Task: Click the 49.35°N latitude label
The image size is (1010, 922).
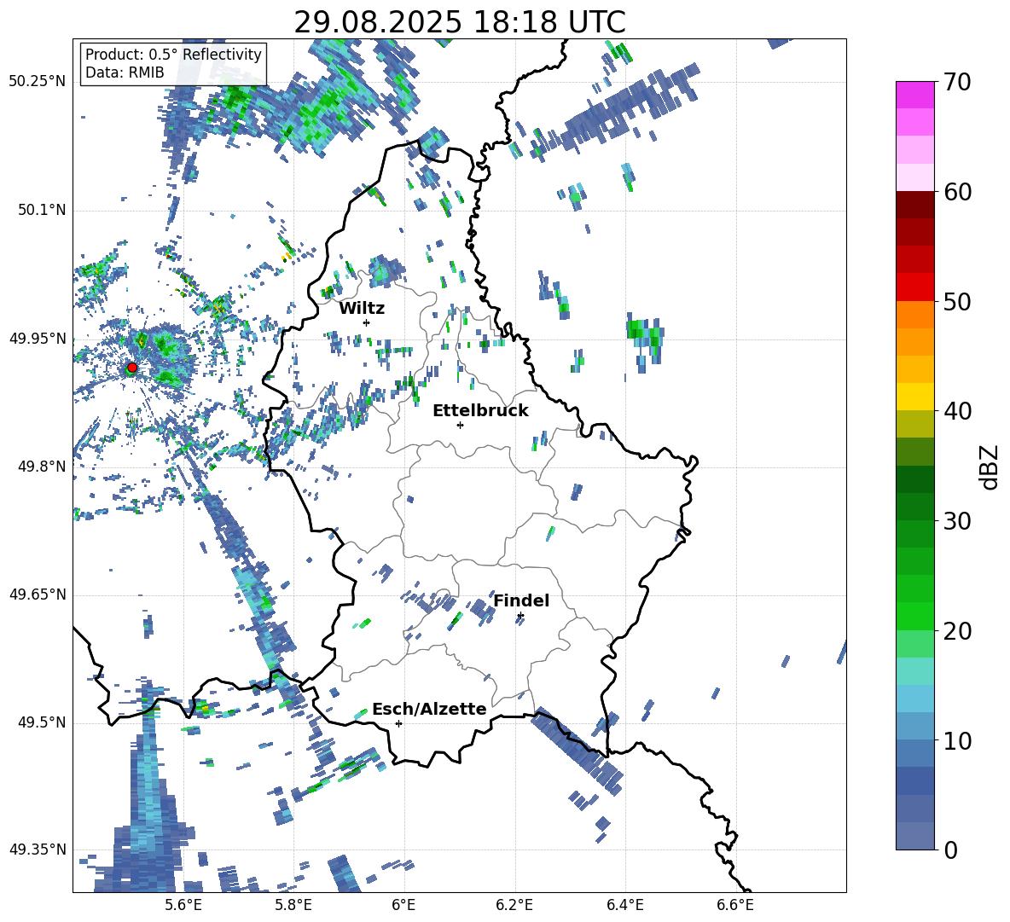Action: click(38, 850)
